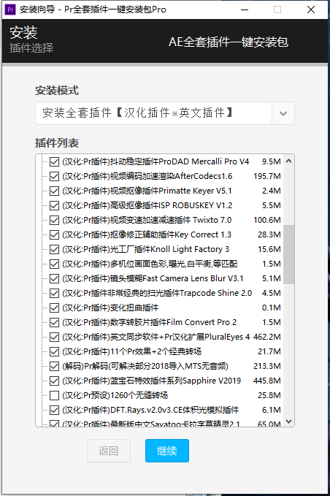The image size is (330, 496).
Task: Click the list scroll-down arrow
Action: point(288,421)
